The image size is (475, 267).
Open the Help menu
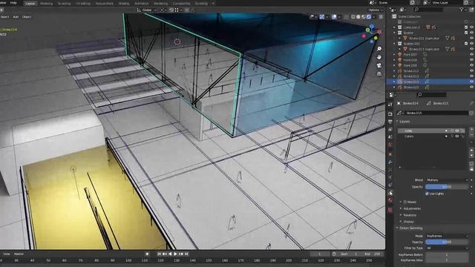pyautogui.click(x=13, y=3)
